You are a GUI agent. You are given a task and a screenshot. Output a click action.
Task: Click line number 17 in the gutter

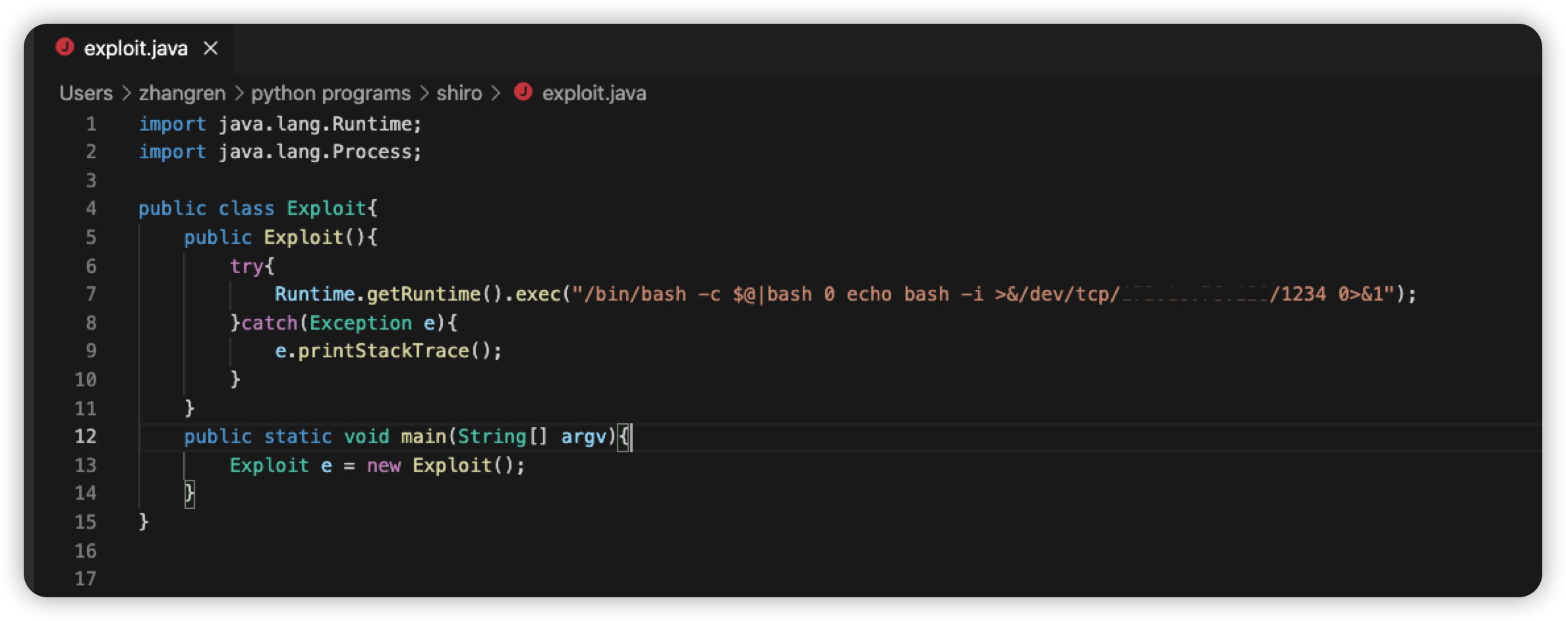pos(86,579)
